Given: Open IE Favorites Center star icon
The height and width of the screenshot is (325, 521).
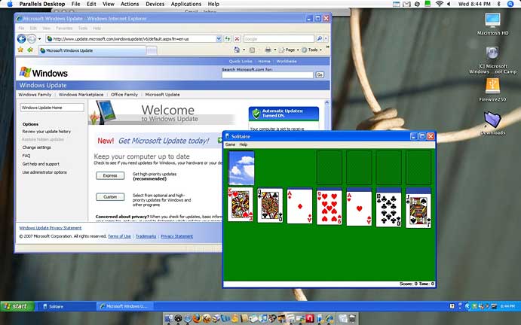Looking at the screenshot, I should [20, 50].
